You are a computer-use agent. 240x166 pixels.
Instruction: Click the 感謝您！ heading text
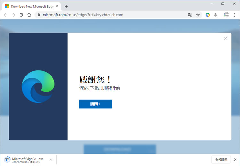pos(95,80)
